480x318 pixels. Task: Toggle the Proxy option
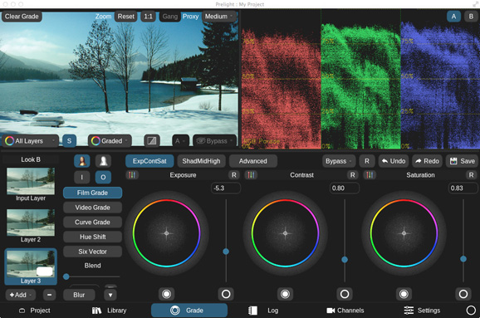click(x=190, y=17)
